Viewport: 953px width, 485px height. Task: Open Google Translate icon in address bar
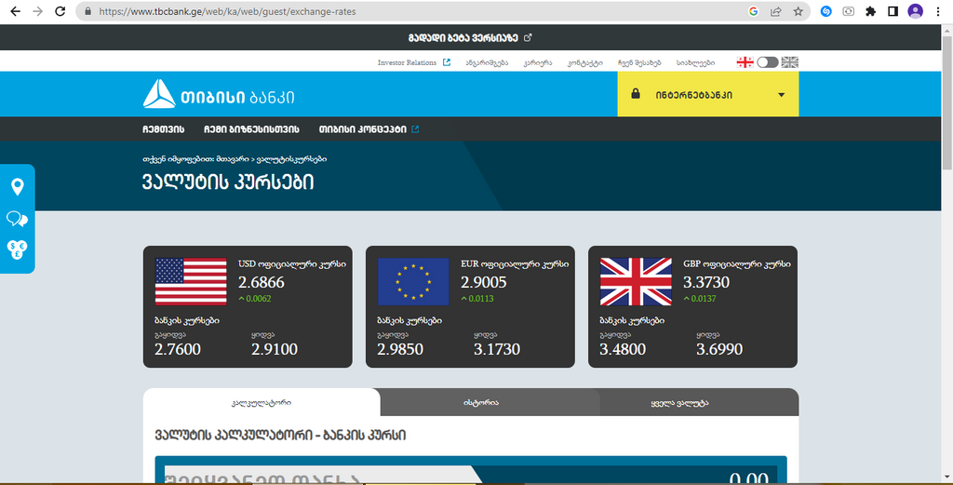coord(754,11)
